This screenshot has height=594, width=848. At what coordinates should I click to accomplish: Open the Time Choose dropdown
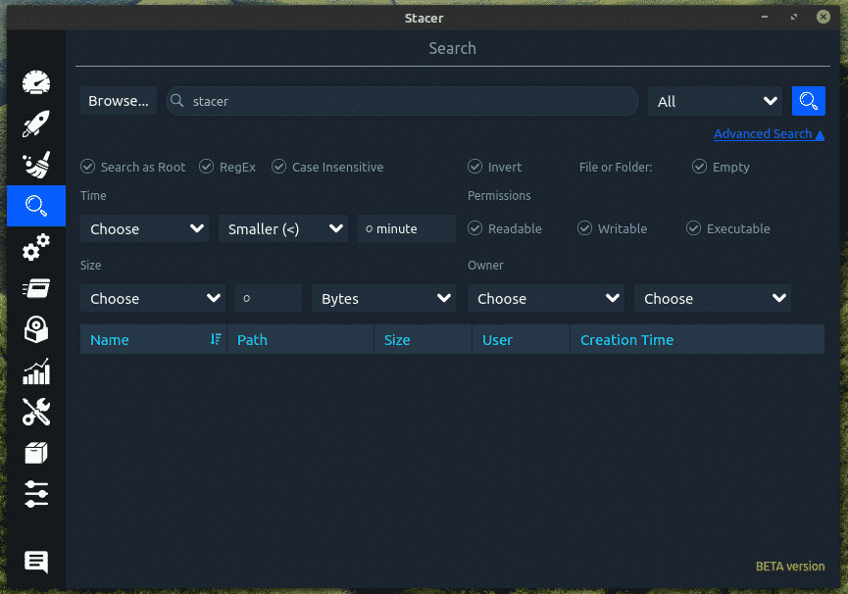coord(144,228)
